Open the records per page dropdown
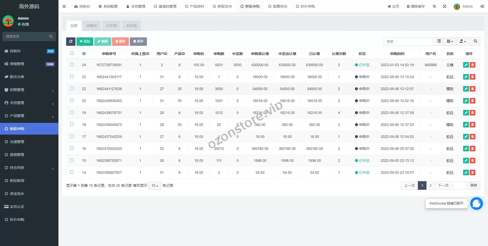Image resolution: width=488 pixels, height=246 pixels. [155, 186]
